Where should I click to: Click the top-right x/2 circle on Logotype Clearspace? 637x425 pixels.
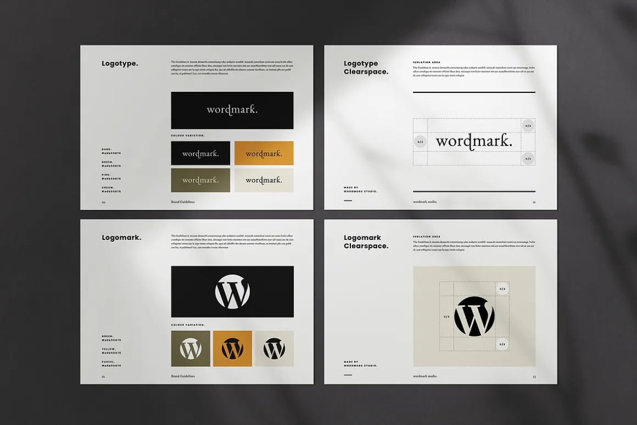point(528,126)
